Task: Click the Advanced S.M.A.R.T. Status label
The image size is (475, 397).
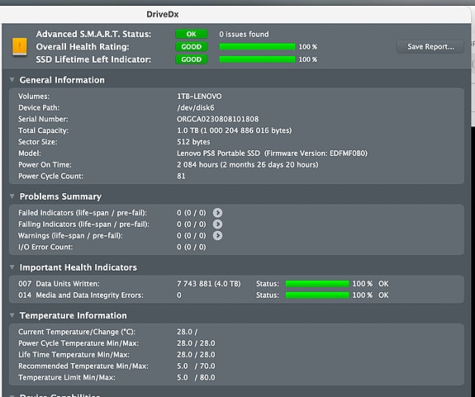Action: (93, 34)
